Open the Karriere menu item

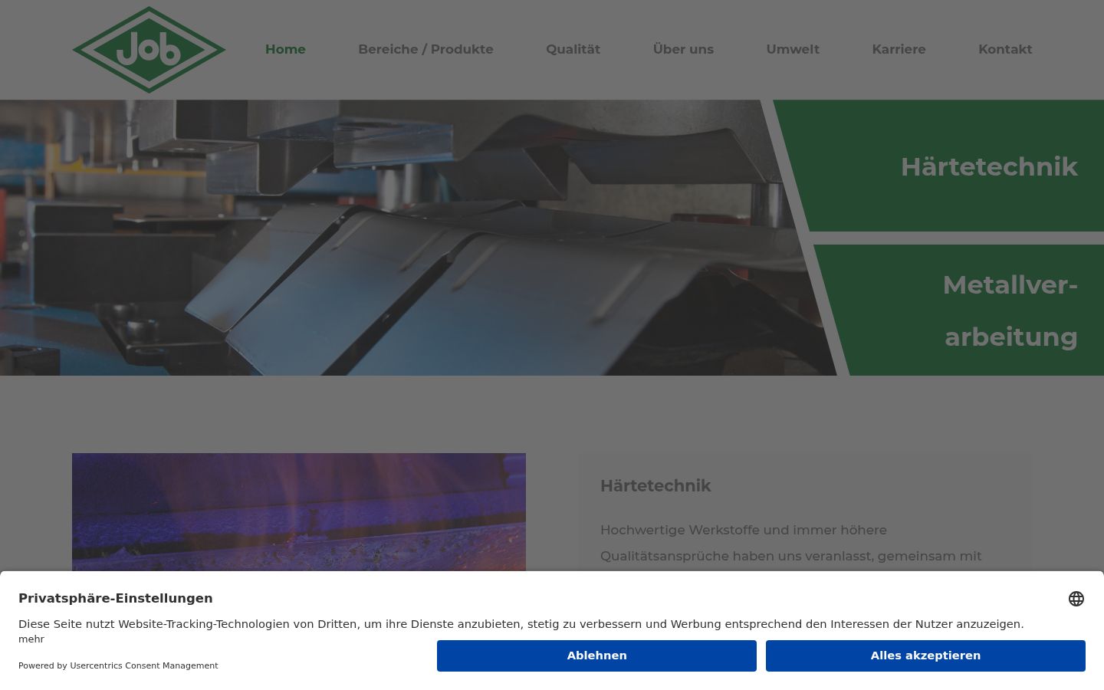pos(899,49)
